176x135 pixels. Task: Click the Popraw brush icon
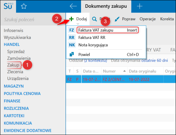point(117,19)
